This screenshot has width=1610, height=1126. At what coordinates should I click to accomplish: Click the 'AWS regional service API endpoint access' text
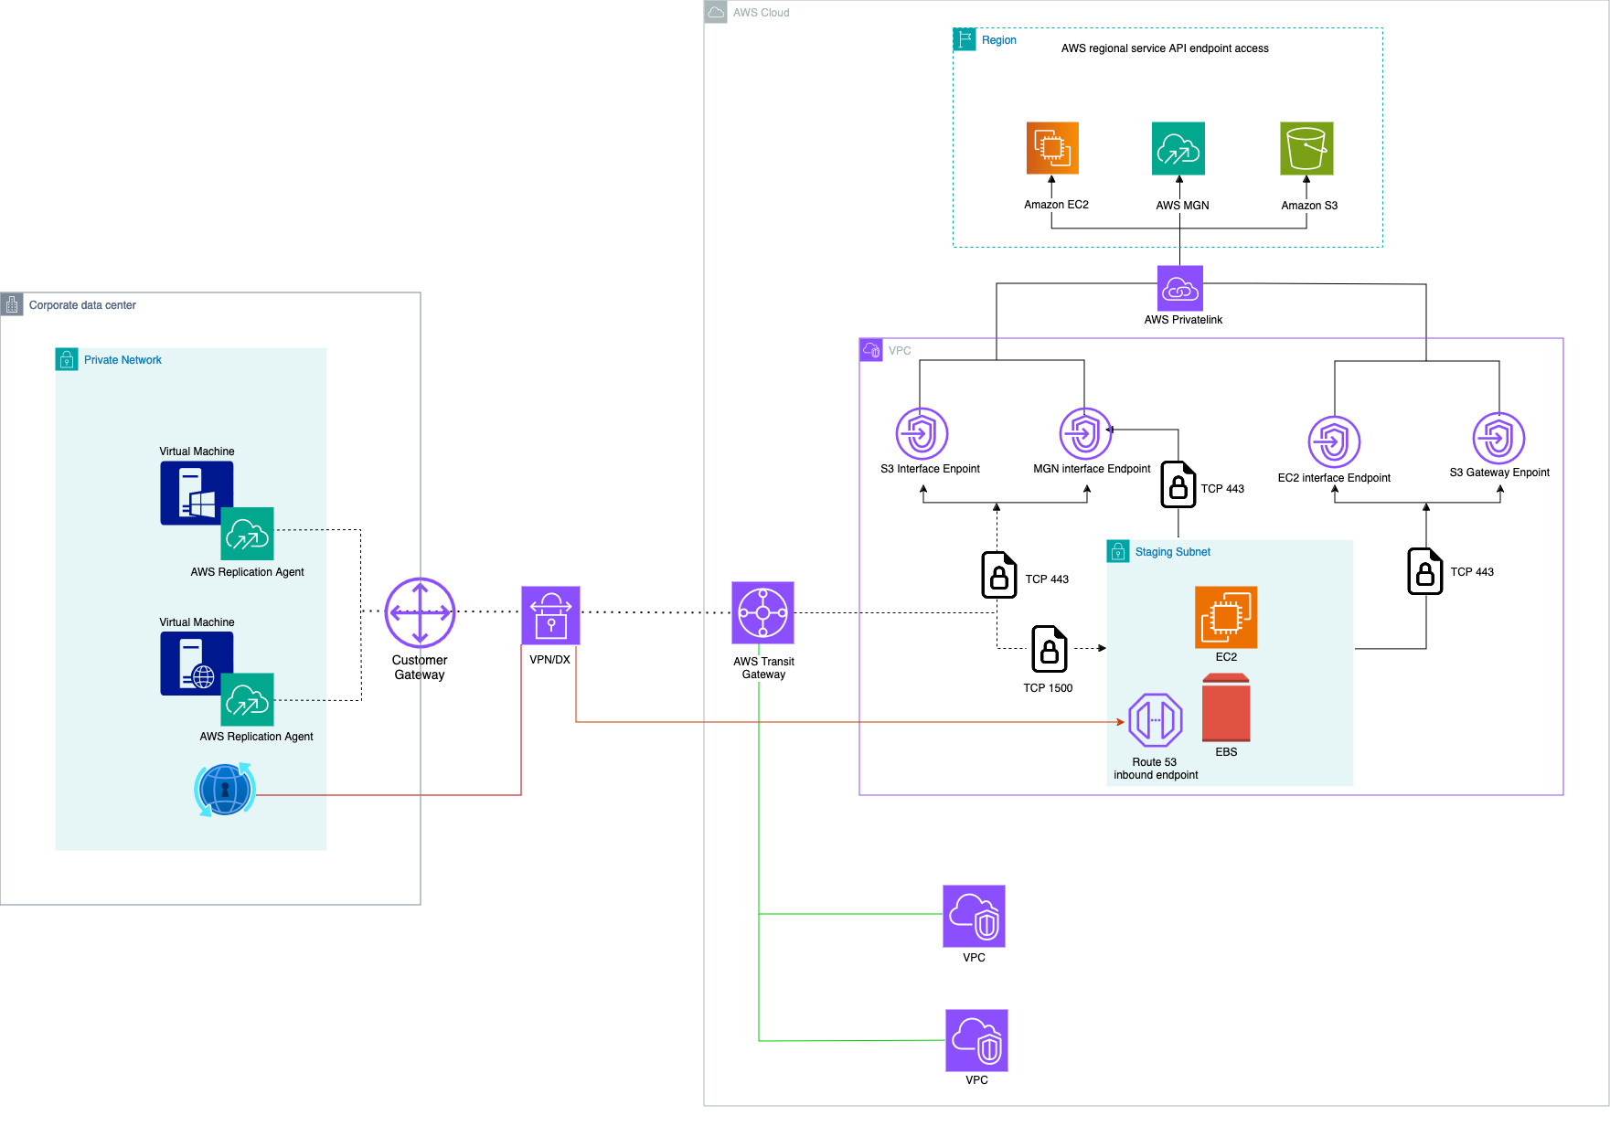click(x=1165, y=48)
